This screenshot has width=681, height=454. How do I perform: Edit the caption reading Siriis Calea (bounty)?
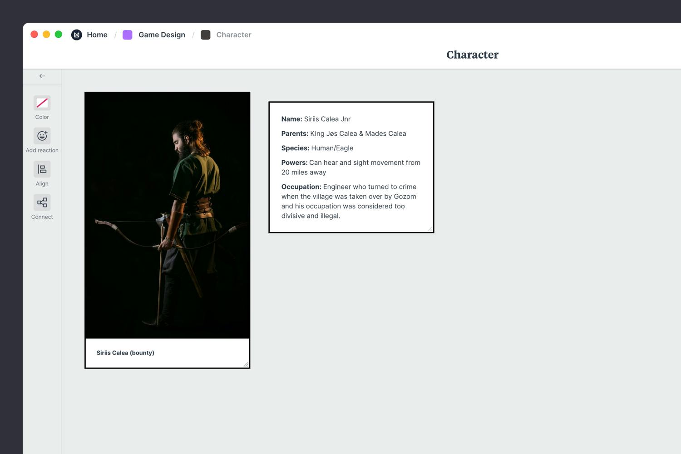pyautogui.click(x=125, y=353)
